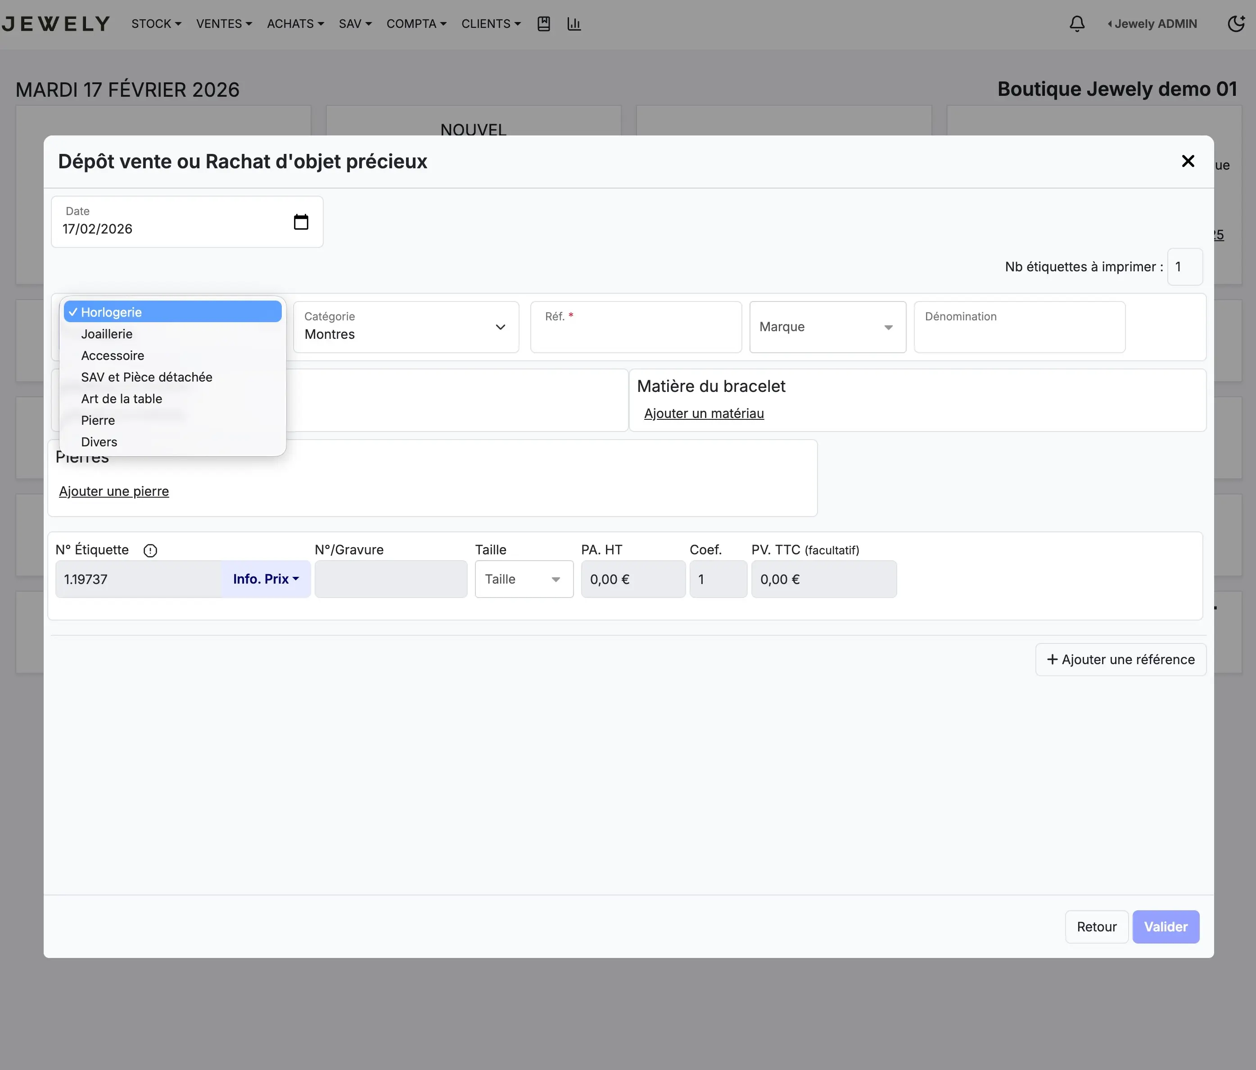Open the ACHATS menu
The height and width of the screenshot is (1070, 1256).
(295, 24)
